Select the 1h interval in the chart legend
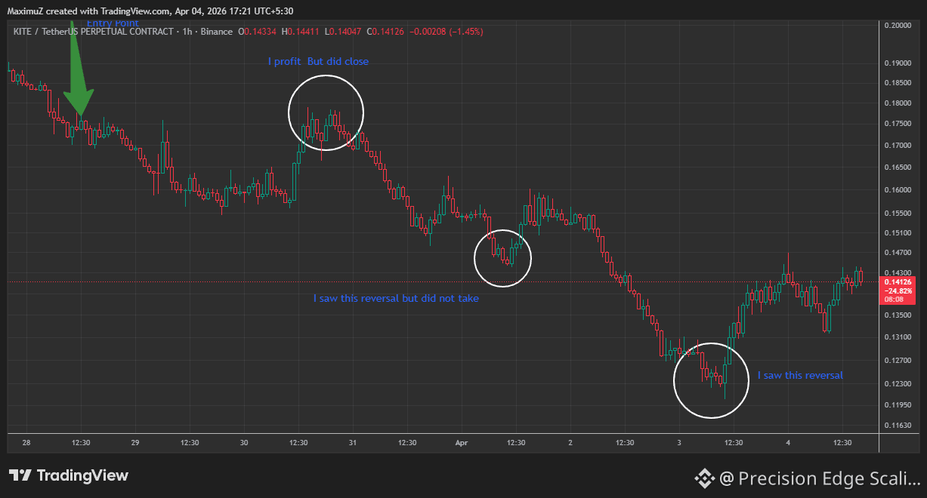Viewport: 927px width, 498px height. pyautogui.click(x=186, y=32)
